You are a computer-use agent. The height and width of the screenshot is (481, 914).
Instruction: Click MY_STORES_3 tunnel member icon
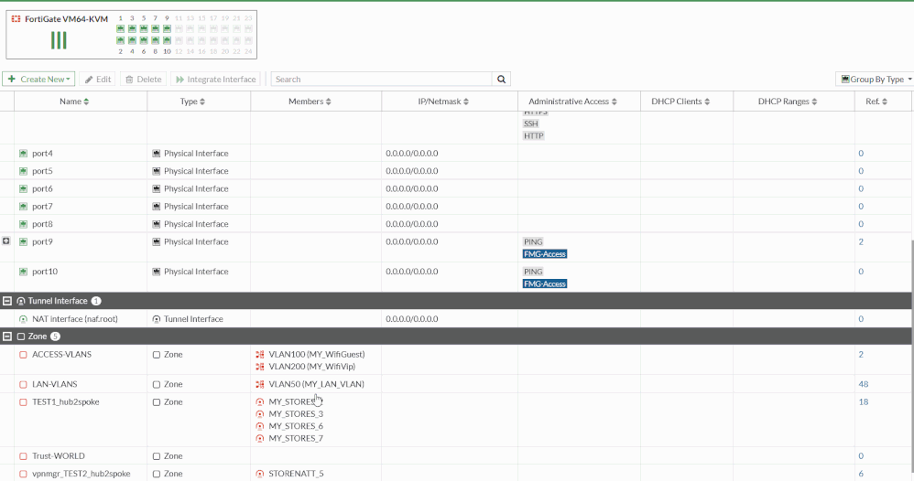260,414
